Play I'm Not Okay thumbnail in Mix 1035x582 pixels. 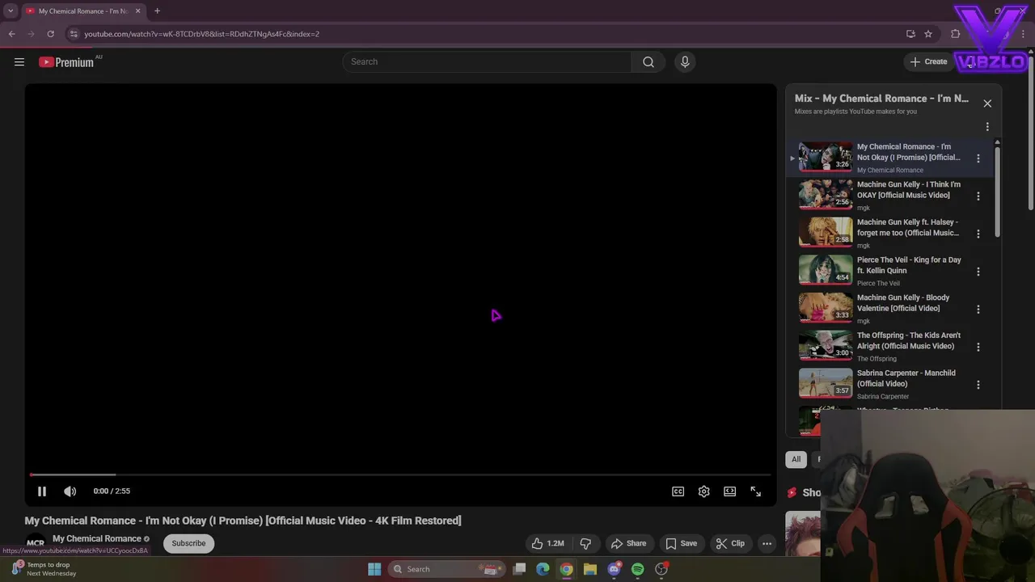click(826, 157)
